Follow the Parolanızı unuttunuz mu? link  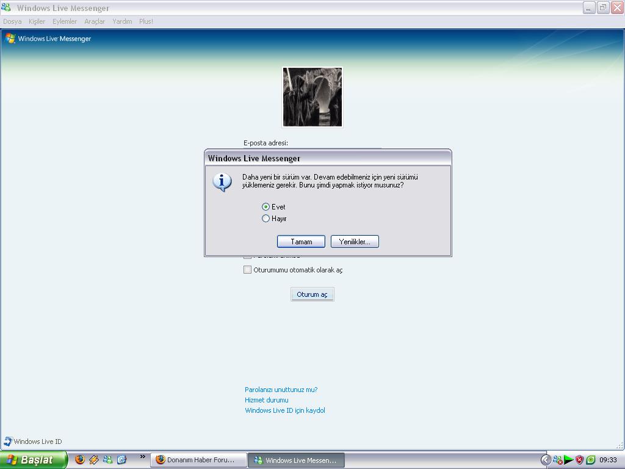click(281, 390)
